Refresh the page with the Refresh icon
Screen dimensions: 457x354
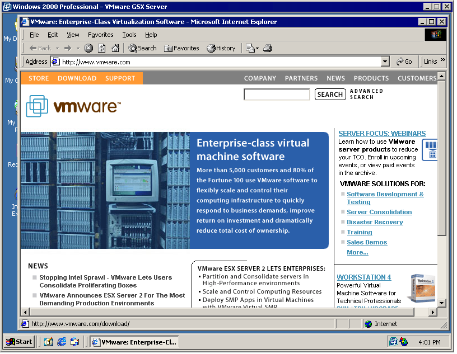pos(102,48)
